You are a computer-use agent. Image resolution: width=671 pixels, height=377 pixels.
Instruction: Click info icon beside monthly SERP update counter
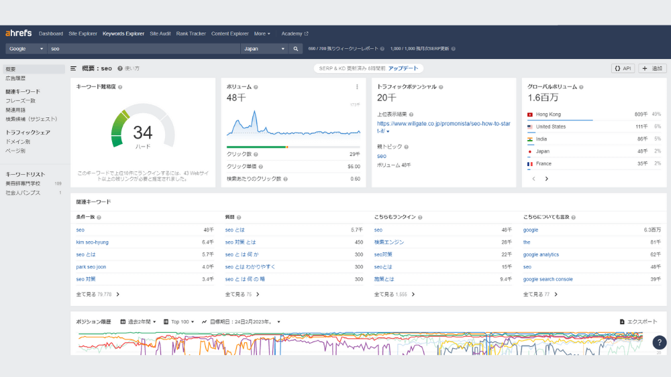453,49
